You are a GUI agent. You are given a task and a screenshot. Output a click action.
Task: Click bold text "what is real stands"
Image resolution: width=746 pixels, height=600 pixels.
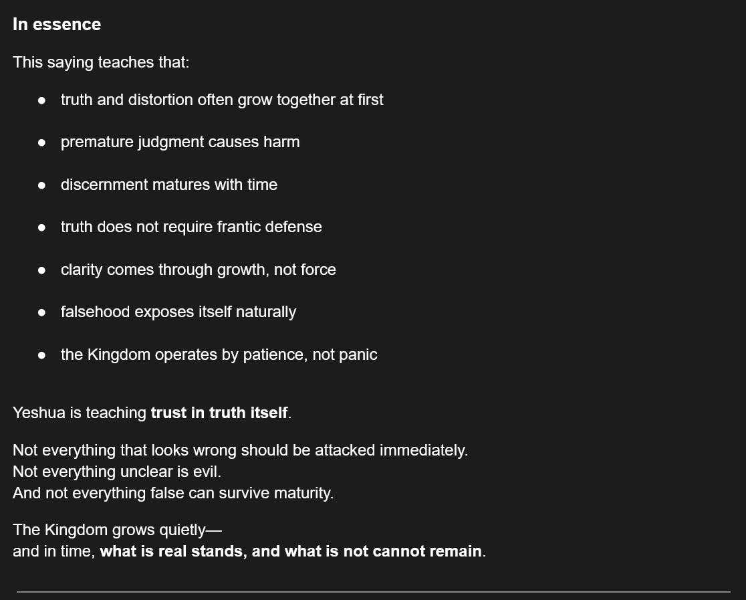click(x=174, y=552)
